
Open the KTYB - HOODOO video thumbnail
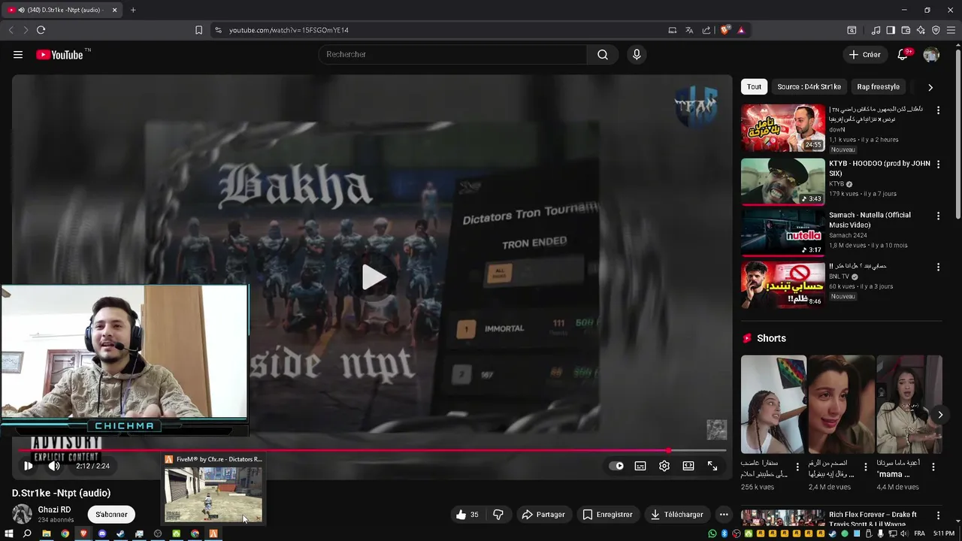tap(782, 181)
